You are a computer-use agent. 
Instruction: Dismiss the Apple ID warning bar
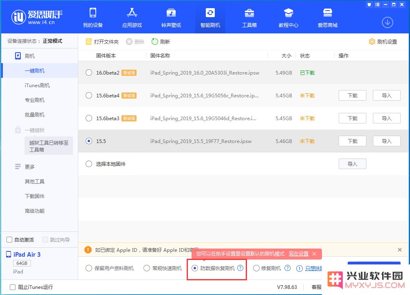[x=400, y=250]
